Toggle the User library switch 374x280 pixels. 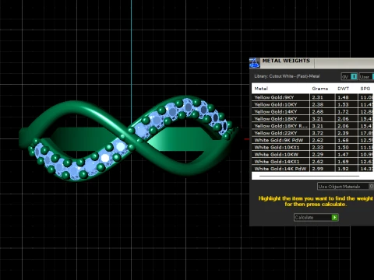click(x=367, y=77)
